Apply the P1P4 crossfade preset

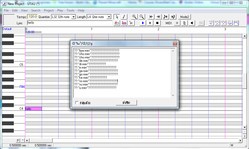pos(223,23)
